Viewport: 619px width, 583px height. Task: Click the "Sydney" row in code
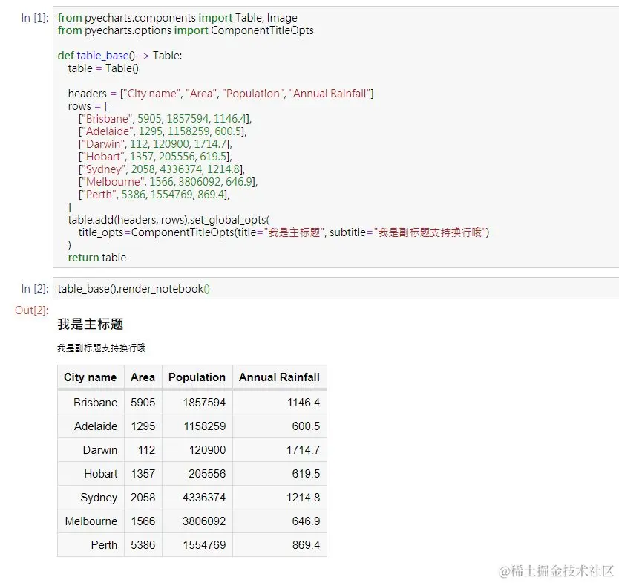(162, 169)
